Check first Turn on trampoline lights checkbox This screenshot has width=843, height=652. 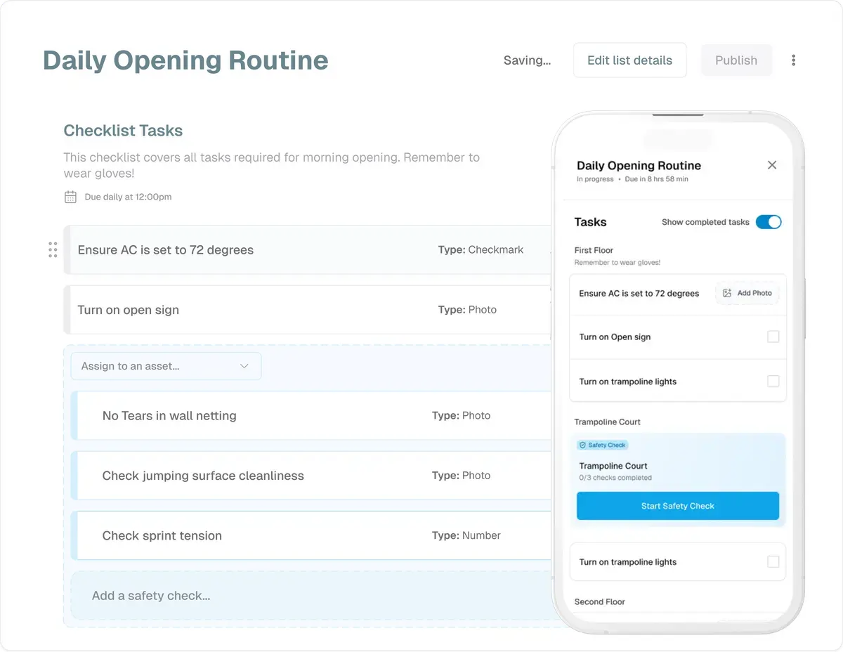[x=773, y=382]
